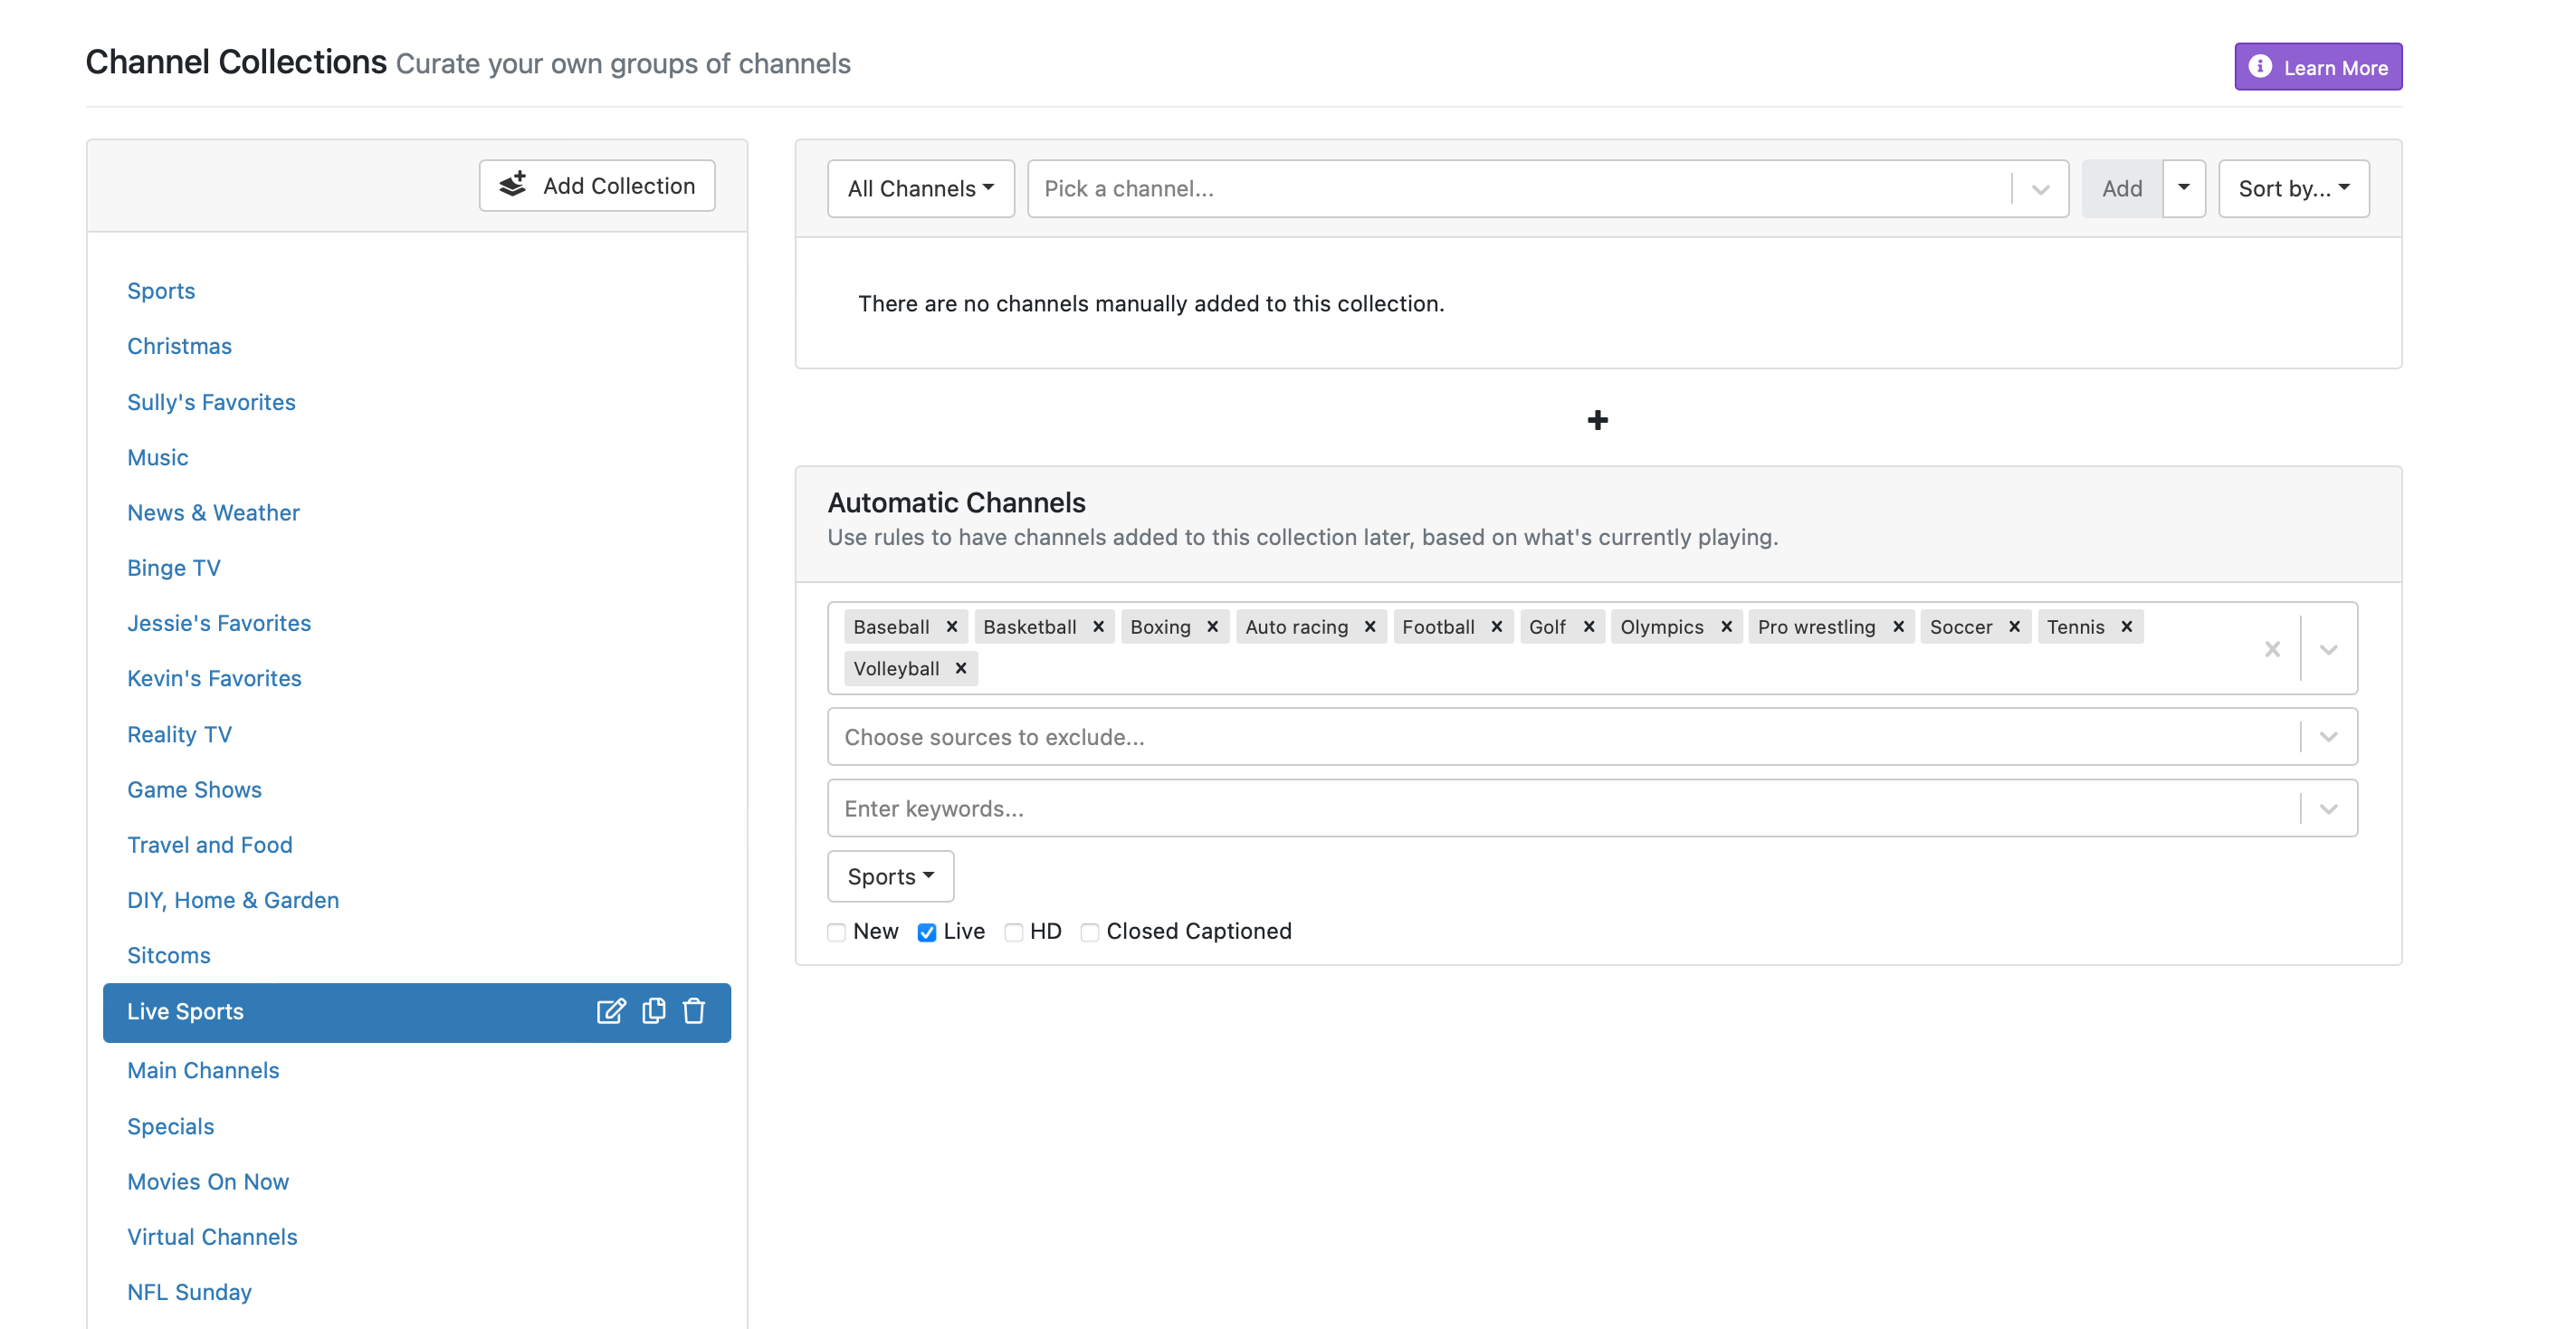Screen dimensions: 2576x1329
Task: Click the edit icon on Live Sports
Action: (610, 1011)
